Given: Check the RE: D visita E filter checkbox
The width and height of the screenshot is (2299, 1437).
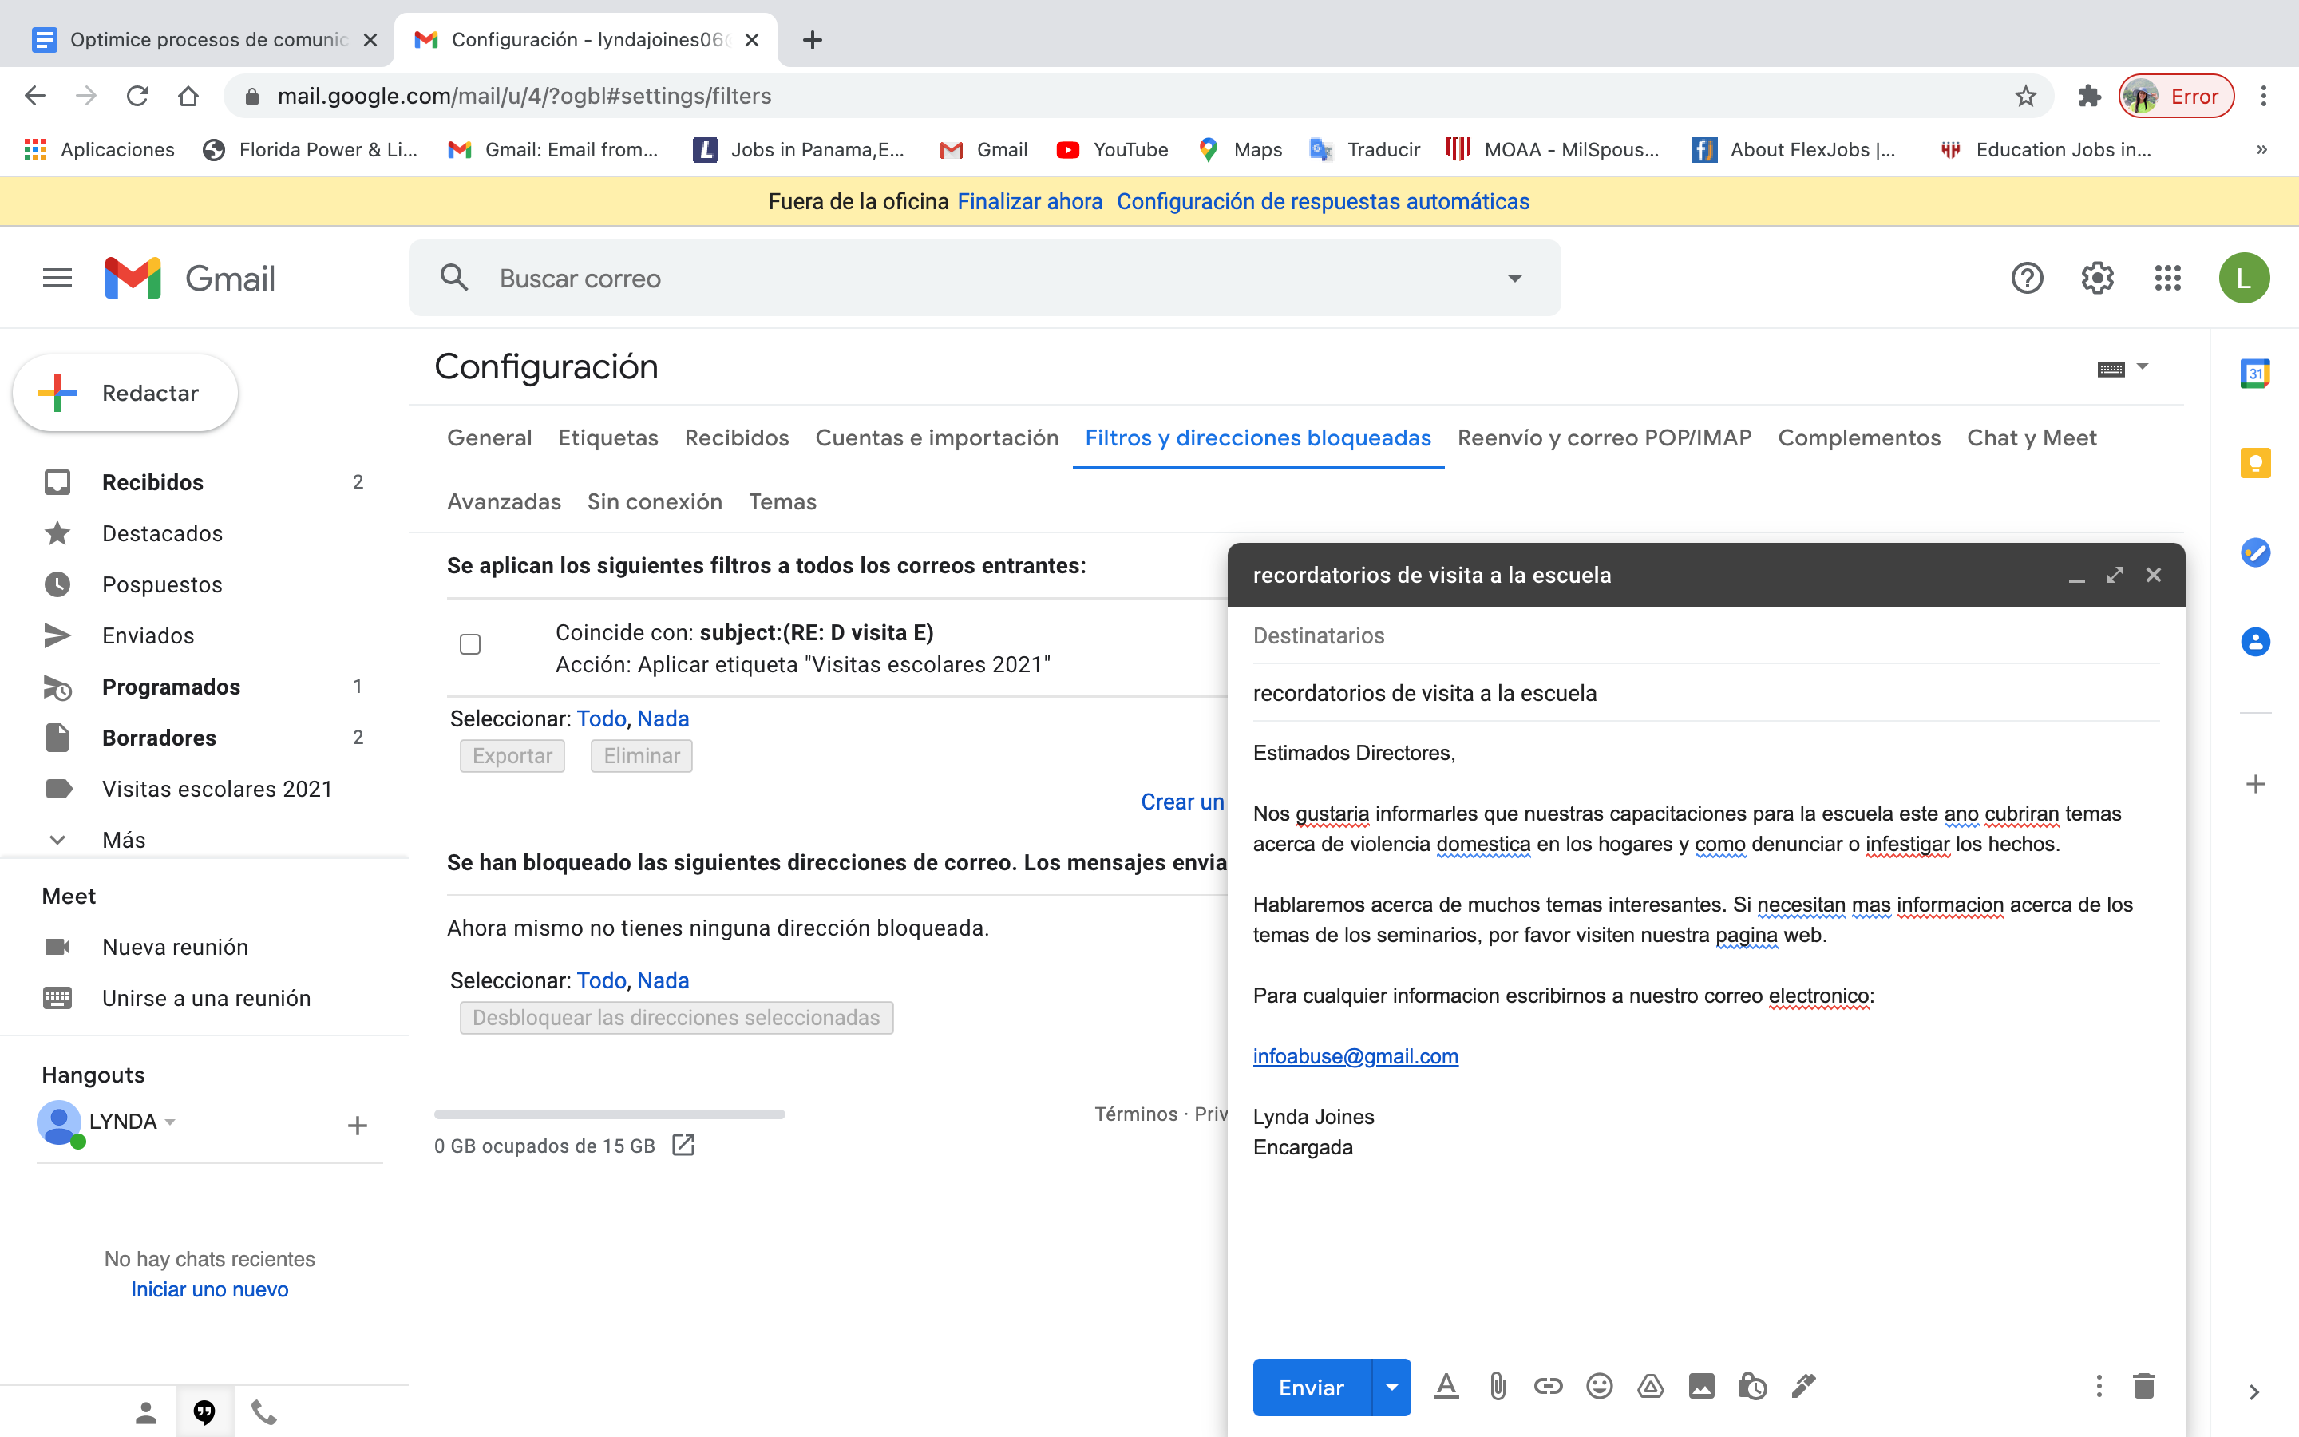Looking at the screenshot, I should [470, 644].
